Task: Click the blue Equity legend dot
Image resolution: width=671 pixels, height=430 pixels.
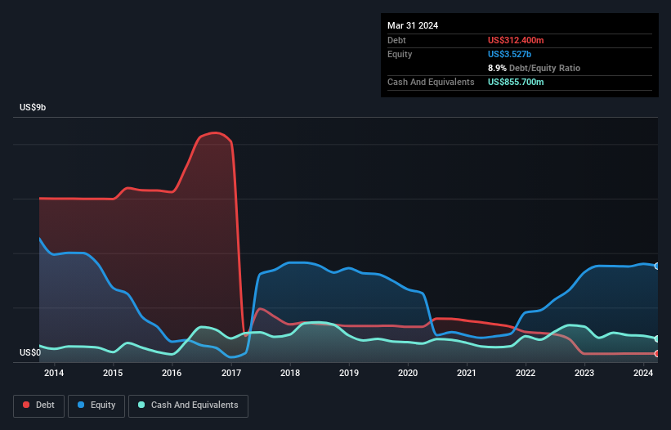Action: (x=81, y=405)
